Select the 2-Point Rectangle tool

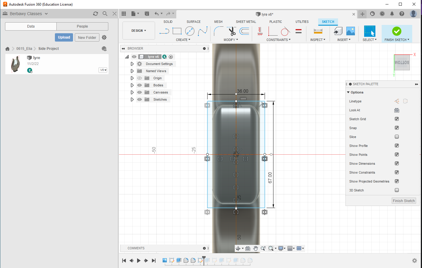coord(177,31)
